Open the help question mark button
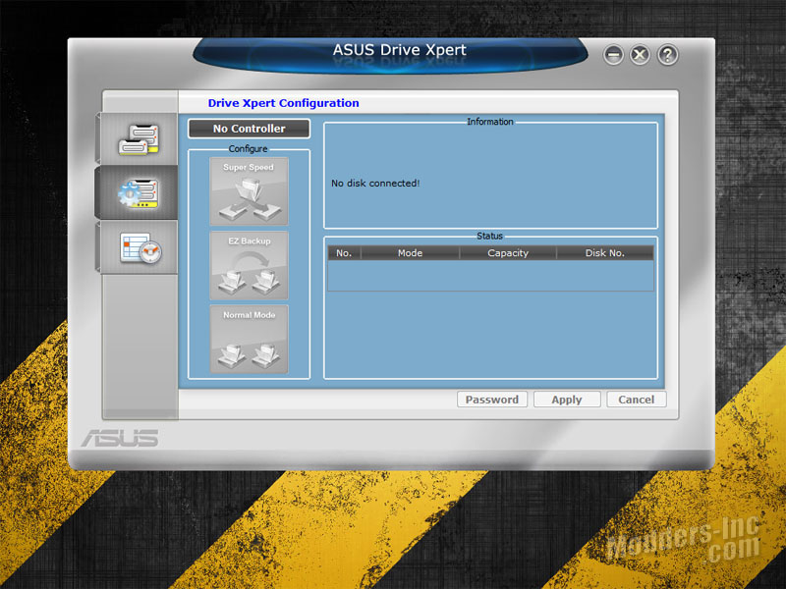Screen dimensions: 786x589 tap(668, 55)
